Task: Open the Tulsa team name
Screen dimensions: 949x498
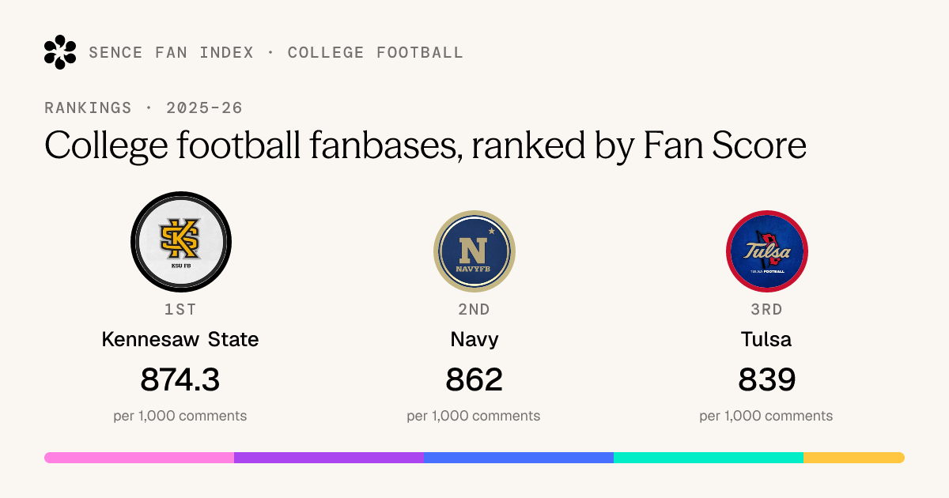Action: point(766,340)
